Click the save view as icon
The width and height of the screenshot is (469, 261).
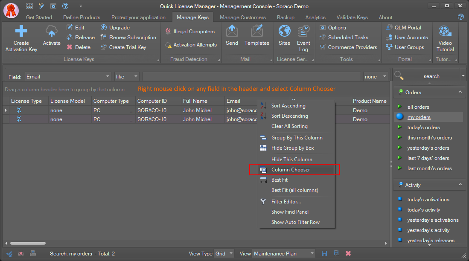click(337, 253)
